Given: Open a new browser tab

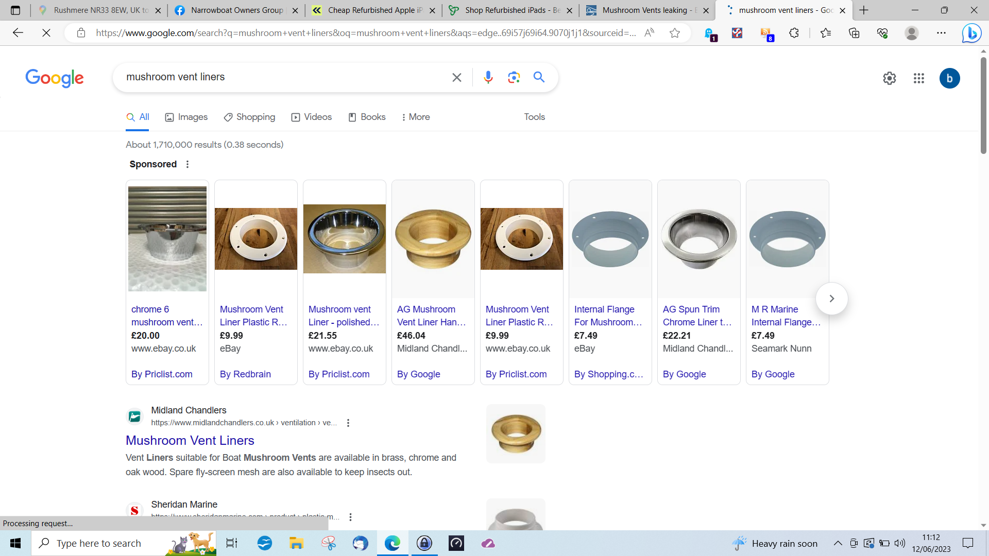Looking at the screenshot, I should coord(864,10).
